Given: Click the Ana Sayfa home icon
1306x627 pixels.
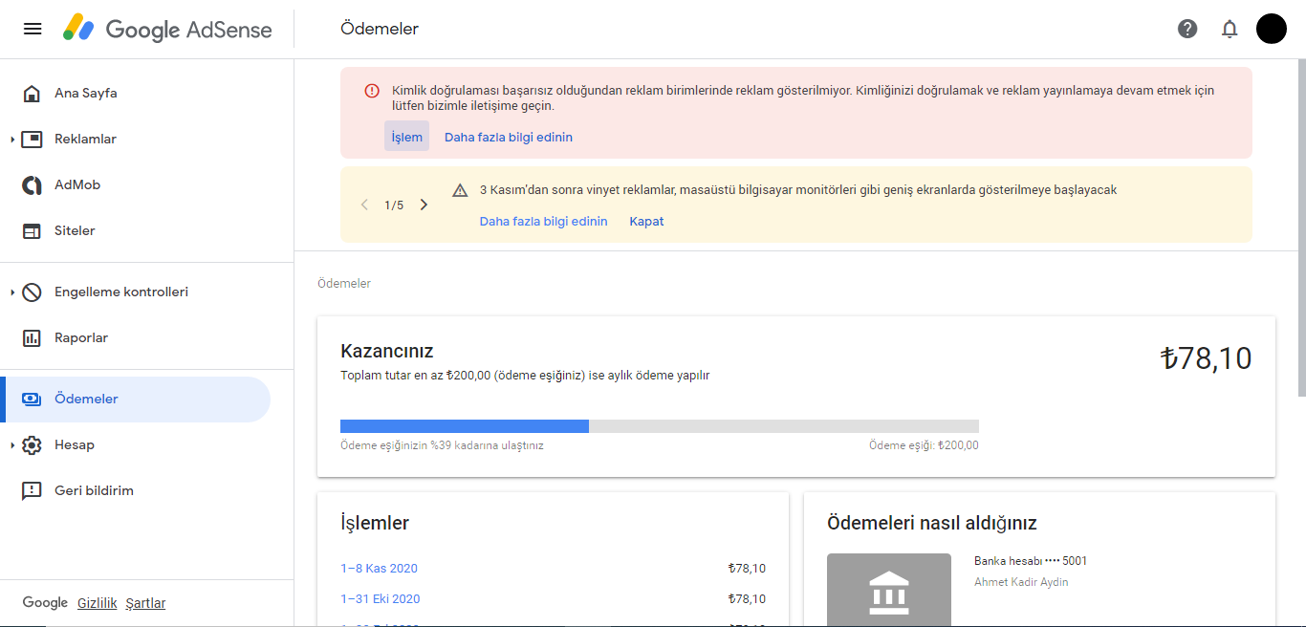Looking at the screenshot, I should (x=32, y=93).
